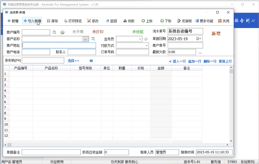Click the grid's scroll up arrow
The image size is (259, 164).
(x=231, y=67)
